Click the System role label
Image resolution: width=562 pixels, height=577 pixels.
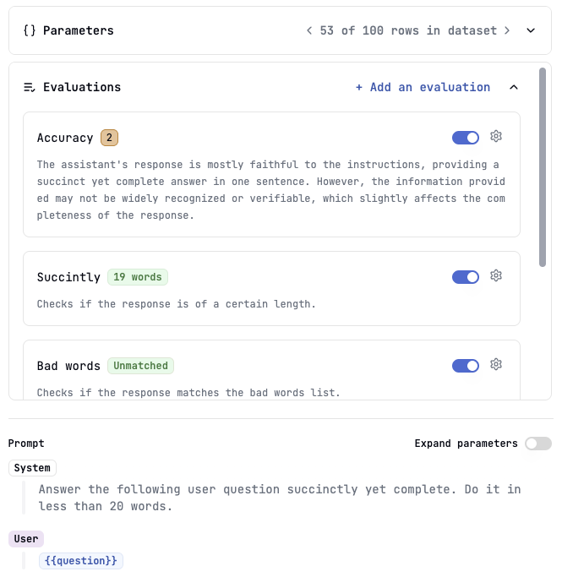(32, 468)
